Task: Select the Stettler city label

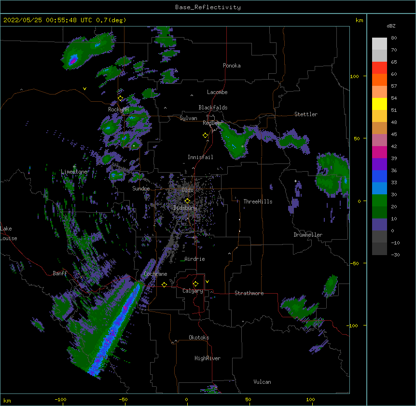Action: click(306, 114)
